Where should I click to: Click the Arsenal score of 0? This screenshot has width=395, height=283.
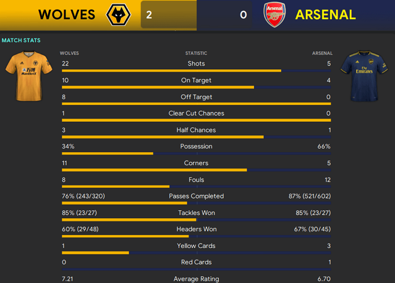[243, 15]
